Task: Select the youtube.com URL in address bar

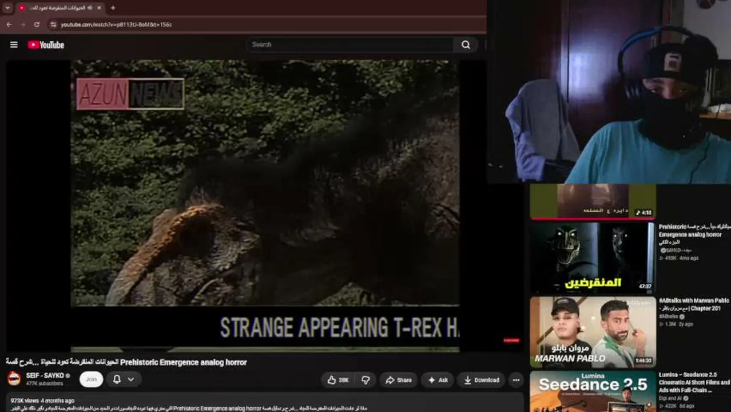Action: [116, 25]
